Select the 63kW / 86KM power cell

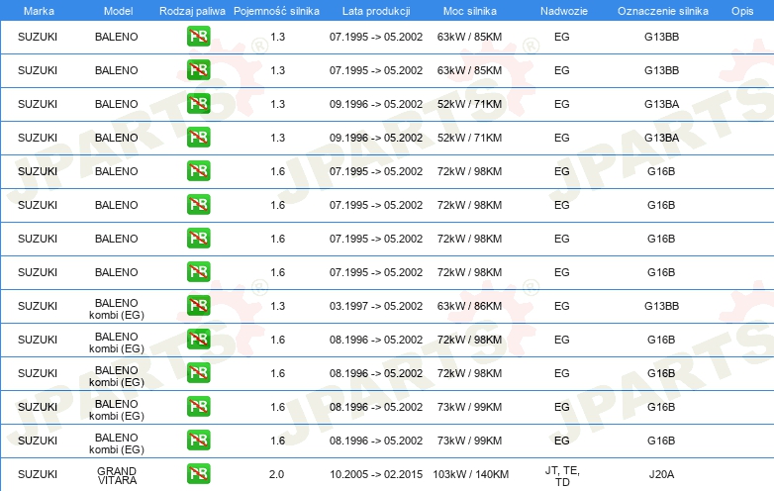[x=469, y=306]
